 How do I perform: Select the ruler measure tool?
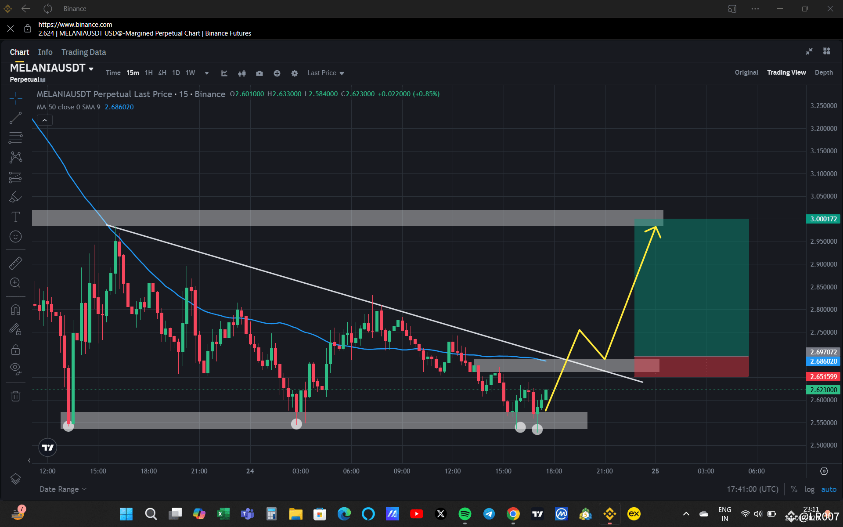pos(16,263)
